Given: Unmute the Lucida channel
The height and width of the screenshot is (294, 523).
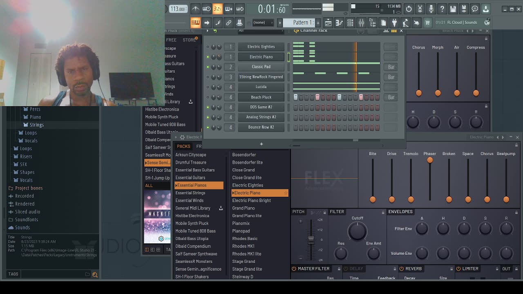Looking at the screenshot, I should (208, 87).
